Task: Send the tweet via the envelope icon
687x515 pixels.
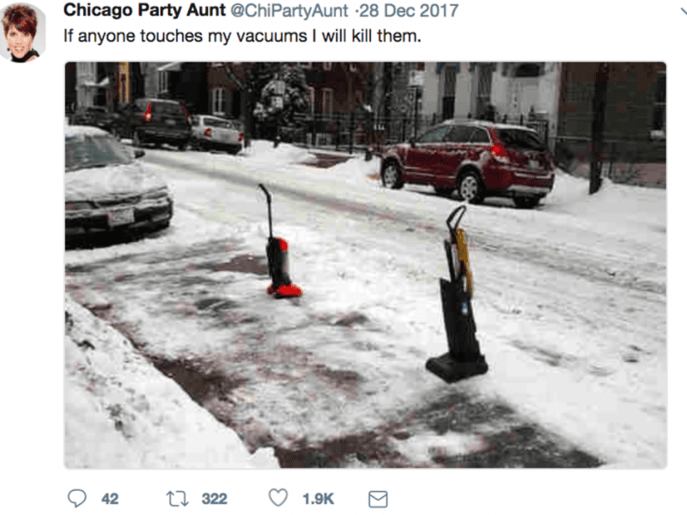Action: (x=378, y=499)
